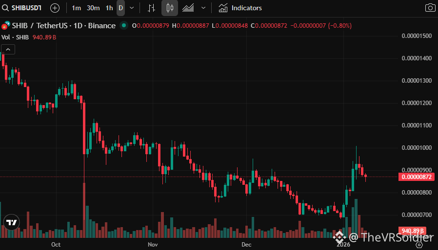The image size is (438, 250).
Task: Click the Vol · SHIB indicator legend
Action: pos(15,37)
